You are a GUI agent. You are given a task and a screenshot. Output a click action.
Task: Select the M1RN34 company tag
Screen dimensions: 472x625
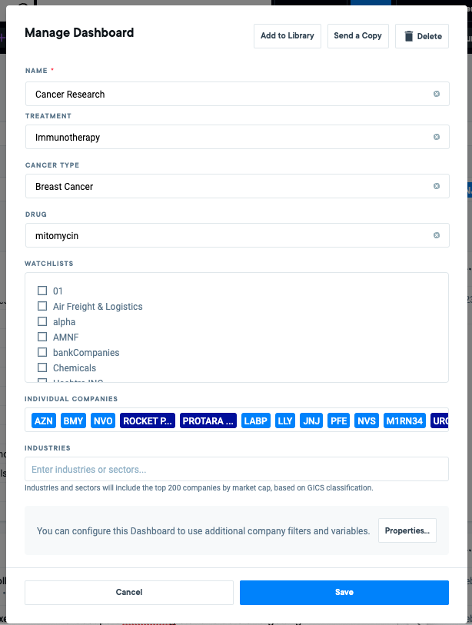[x=404, y=421]
